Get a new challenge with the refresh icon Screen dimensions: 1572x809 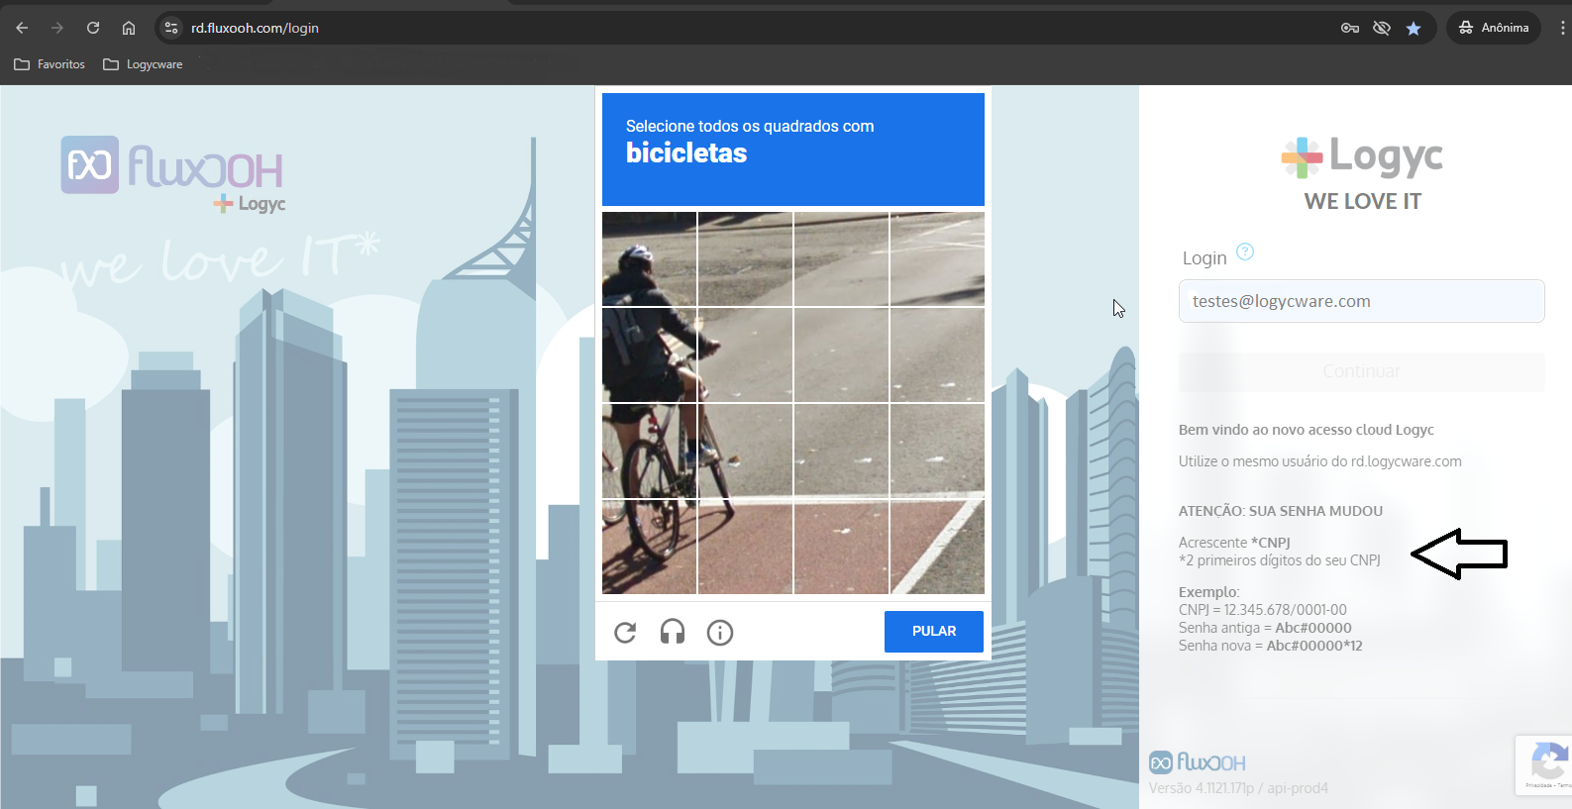(x=625, y=632)
